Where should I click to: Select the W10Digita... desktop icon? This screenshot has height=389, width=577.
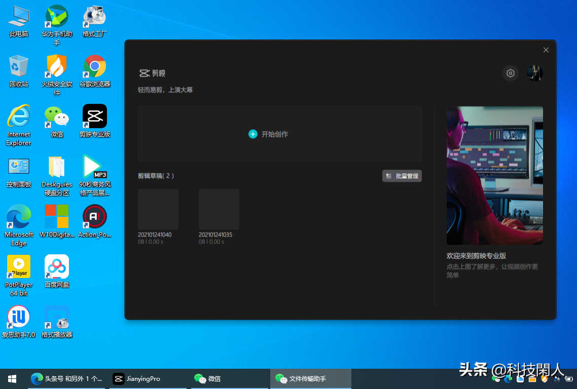pyautogui.click(x=57, y=221)
